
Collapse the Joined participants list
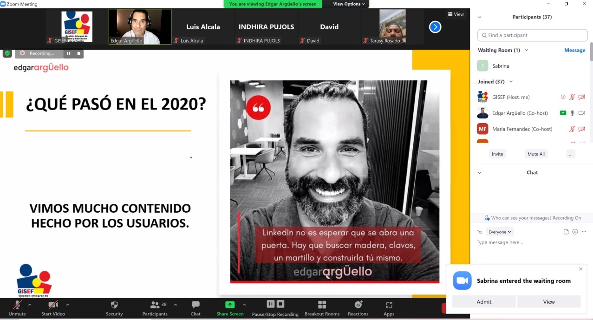[x=511, y=82]
